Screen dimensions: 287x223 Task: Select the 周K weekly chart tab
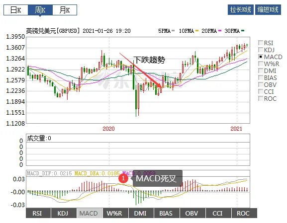point(40,10)
